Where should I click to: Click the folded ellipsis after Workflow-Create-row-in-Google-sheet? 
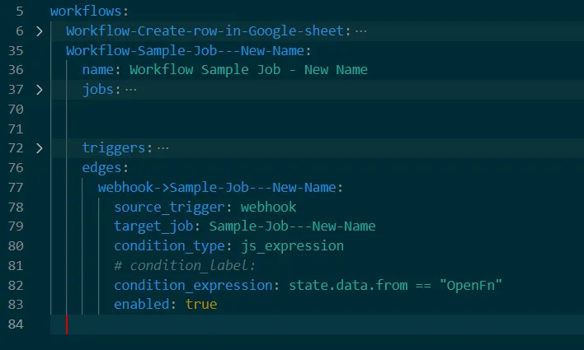[x=361, y=31]
